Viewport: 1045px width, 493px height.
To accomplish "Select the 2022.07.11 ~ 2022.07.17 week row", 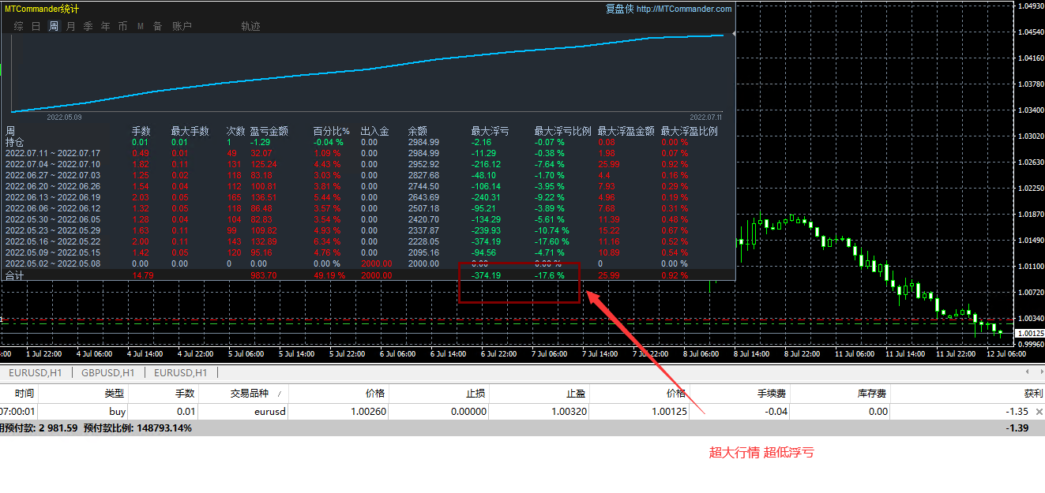I will coord(367,153).
